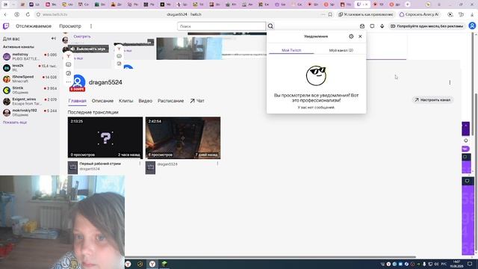The height and width of the screenshot is (269, 478).
Task: Reload the page with the refresh icon
Action: click(28, 14)
